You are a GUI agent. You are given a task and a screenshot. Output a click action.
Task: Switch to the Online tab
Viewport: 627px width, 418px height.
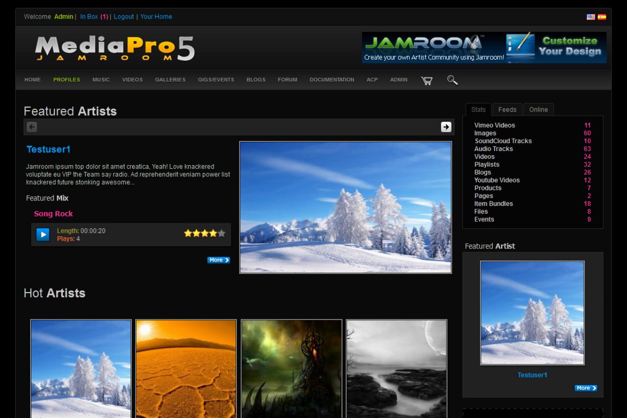coord(538,110)
